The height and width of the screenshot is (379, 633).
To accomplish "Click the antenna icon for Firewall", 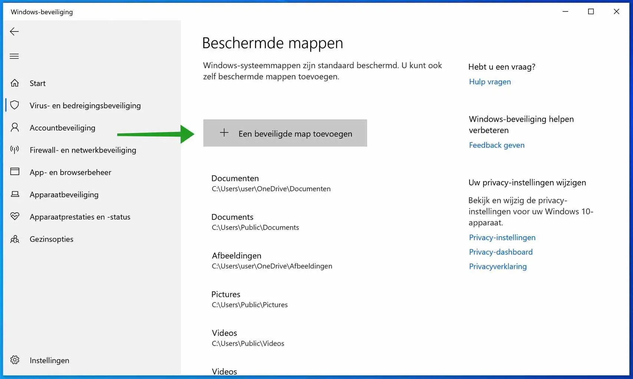I will coord(15,150).
